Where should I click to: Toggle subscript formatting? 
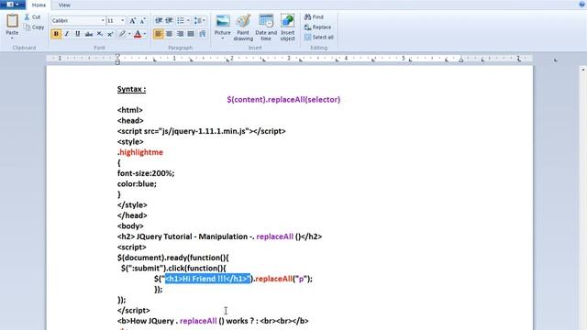[100, 34]
